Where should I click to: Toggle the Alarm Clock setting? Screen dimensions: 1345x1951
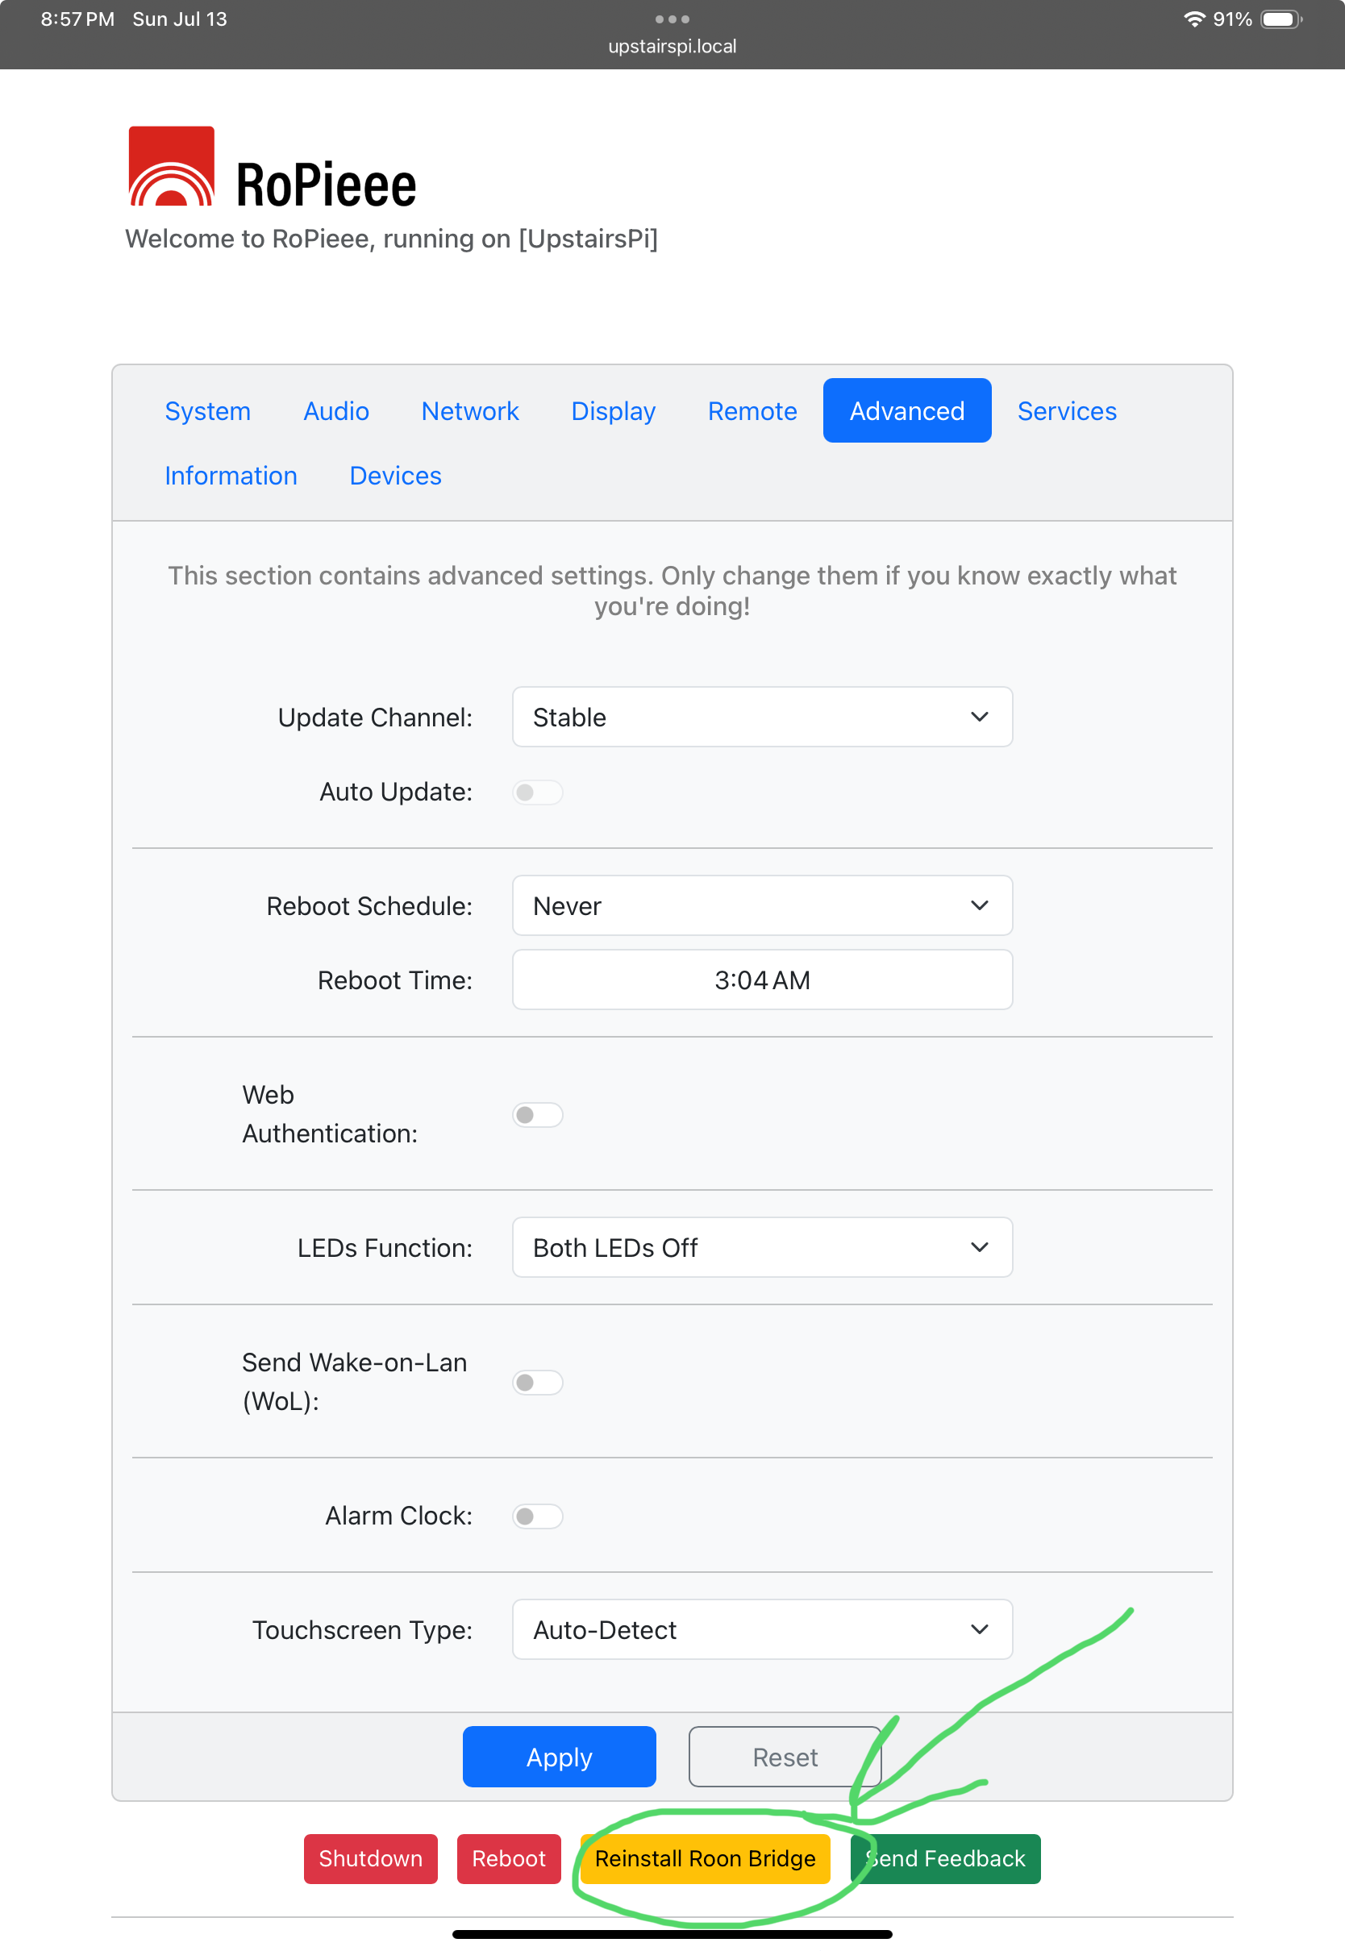(x=537, y=1516)
